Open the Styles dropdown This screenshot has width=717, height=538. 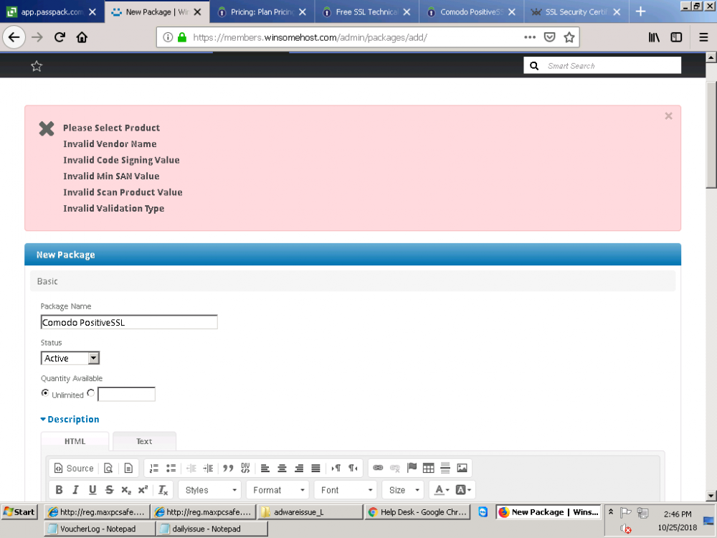210,490
